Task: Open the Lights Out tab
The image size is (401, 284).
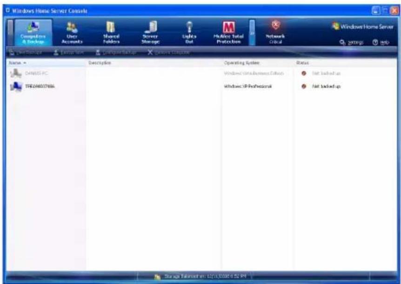Action: 189,32
